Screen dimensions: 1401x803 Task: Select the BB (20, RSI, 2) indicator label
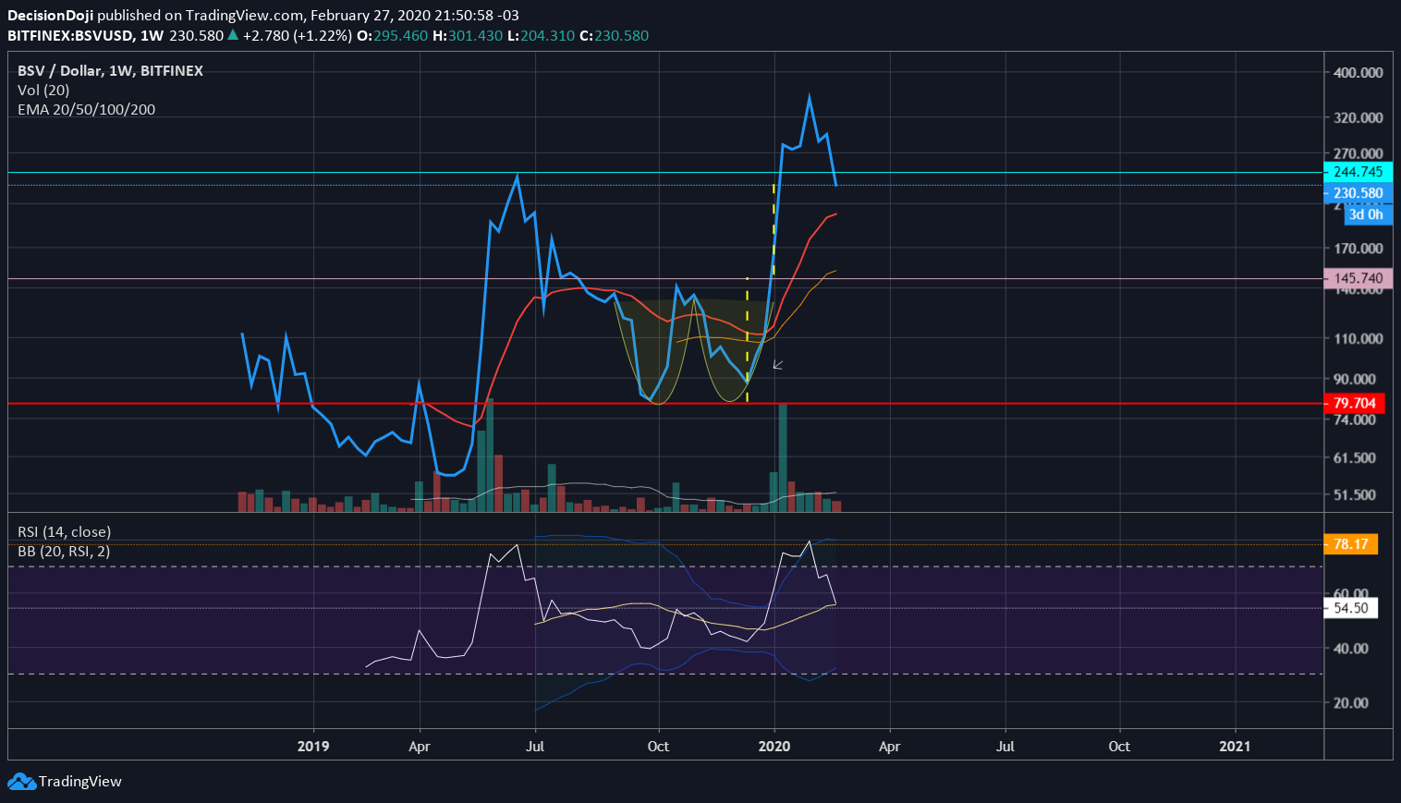[64, 552]
